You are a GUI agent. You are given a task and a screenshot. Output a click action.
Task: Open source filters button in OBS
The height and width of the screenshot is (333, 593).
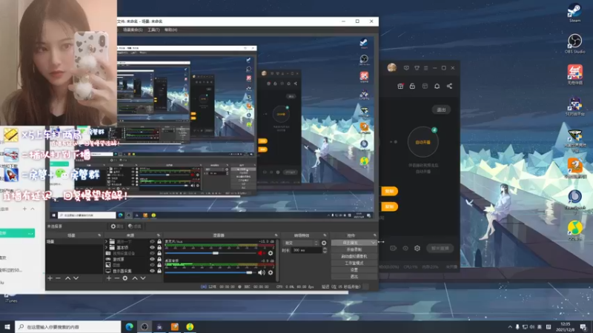(135, 226)
